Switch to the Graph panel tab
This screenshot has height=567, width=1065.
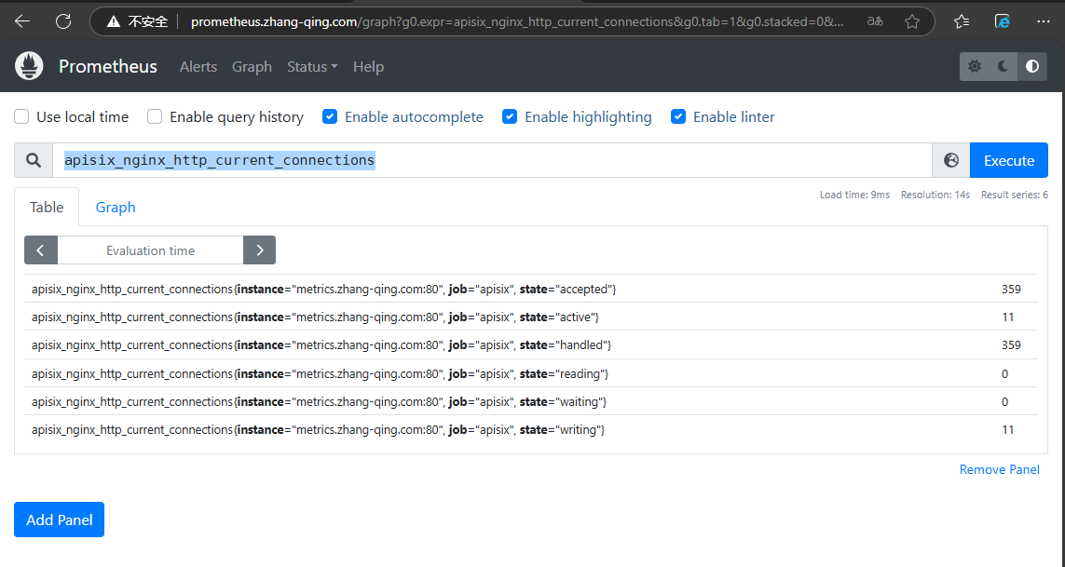coord(116,207)
